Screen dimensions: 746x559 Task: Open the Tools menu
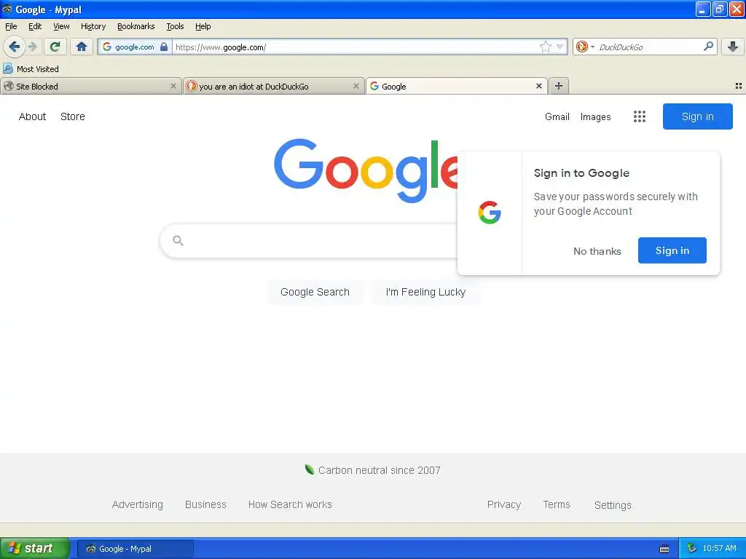pyautogui.click(x=175, y=26)
